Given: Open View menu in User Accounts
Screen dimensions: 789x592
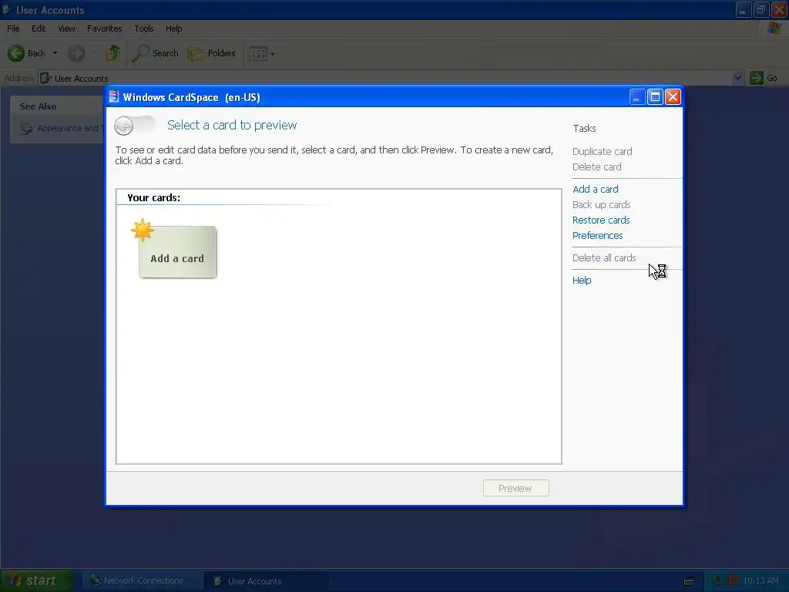Looking at the screenshot, I should coord(66,29).
